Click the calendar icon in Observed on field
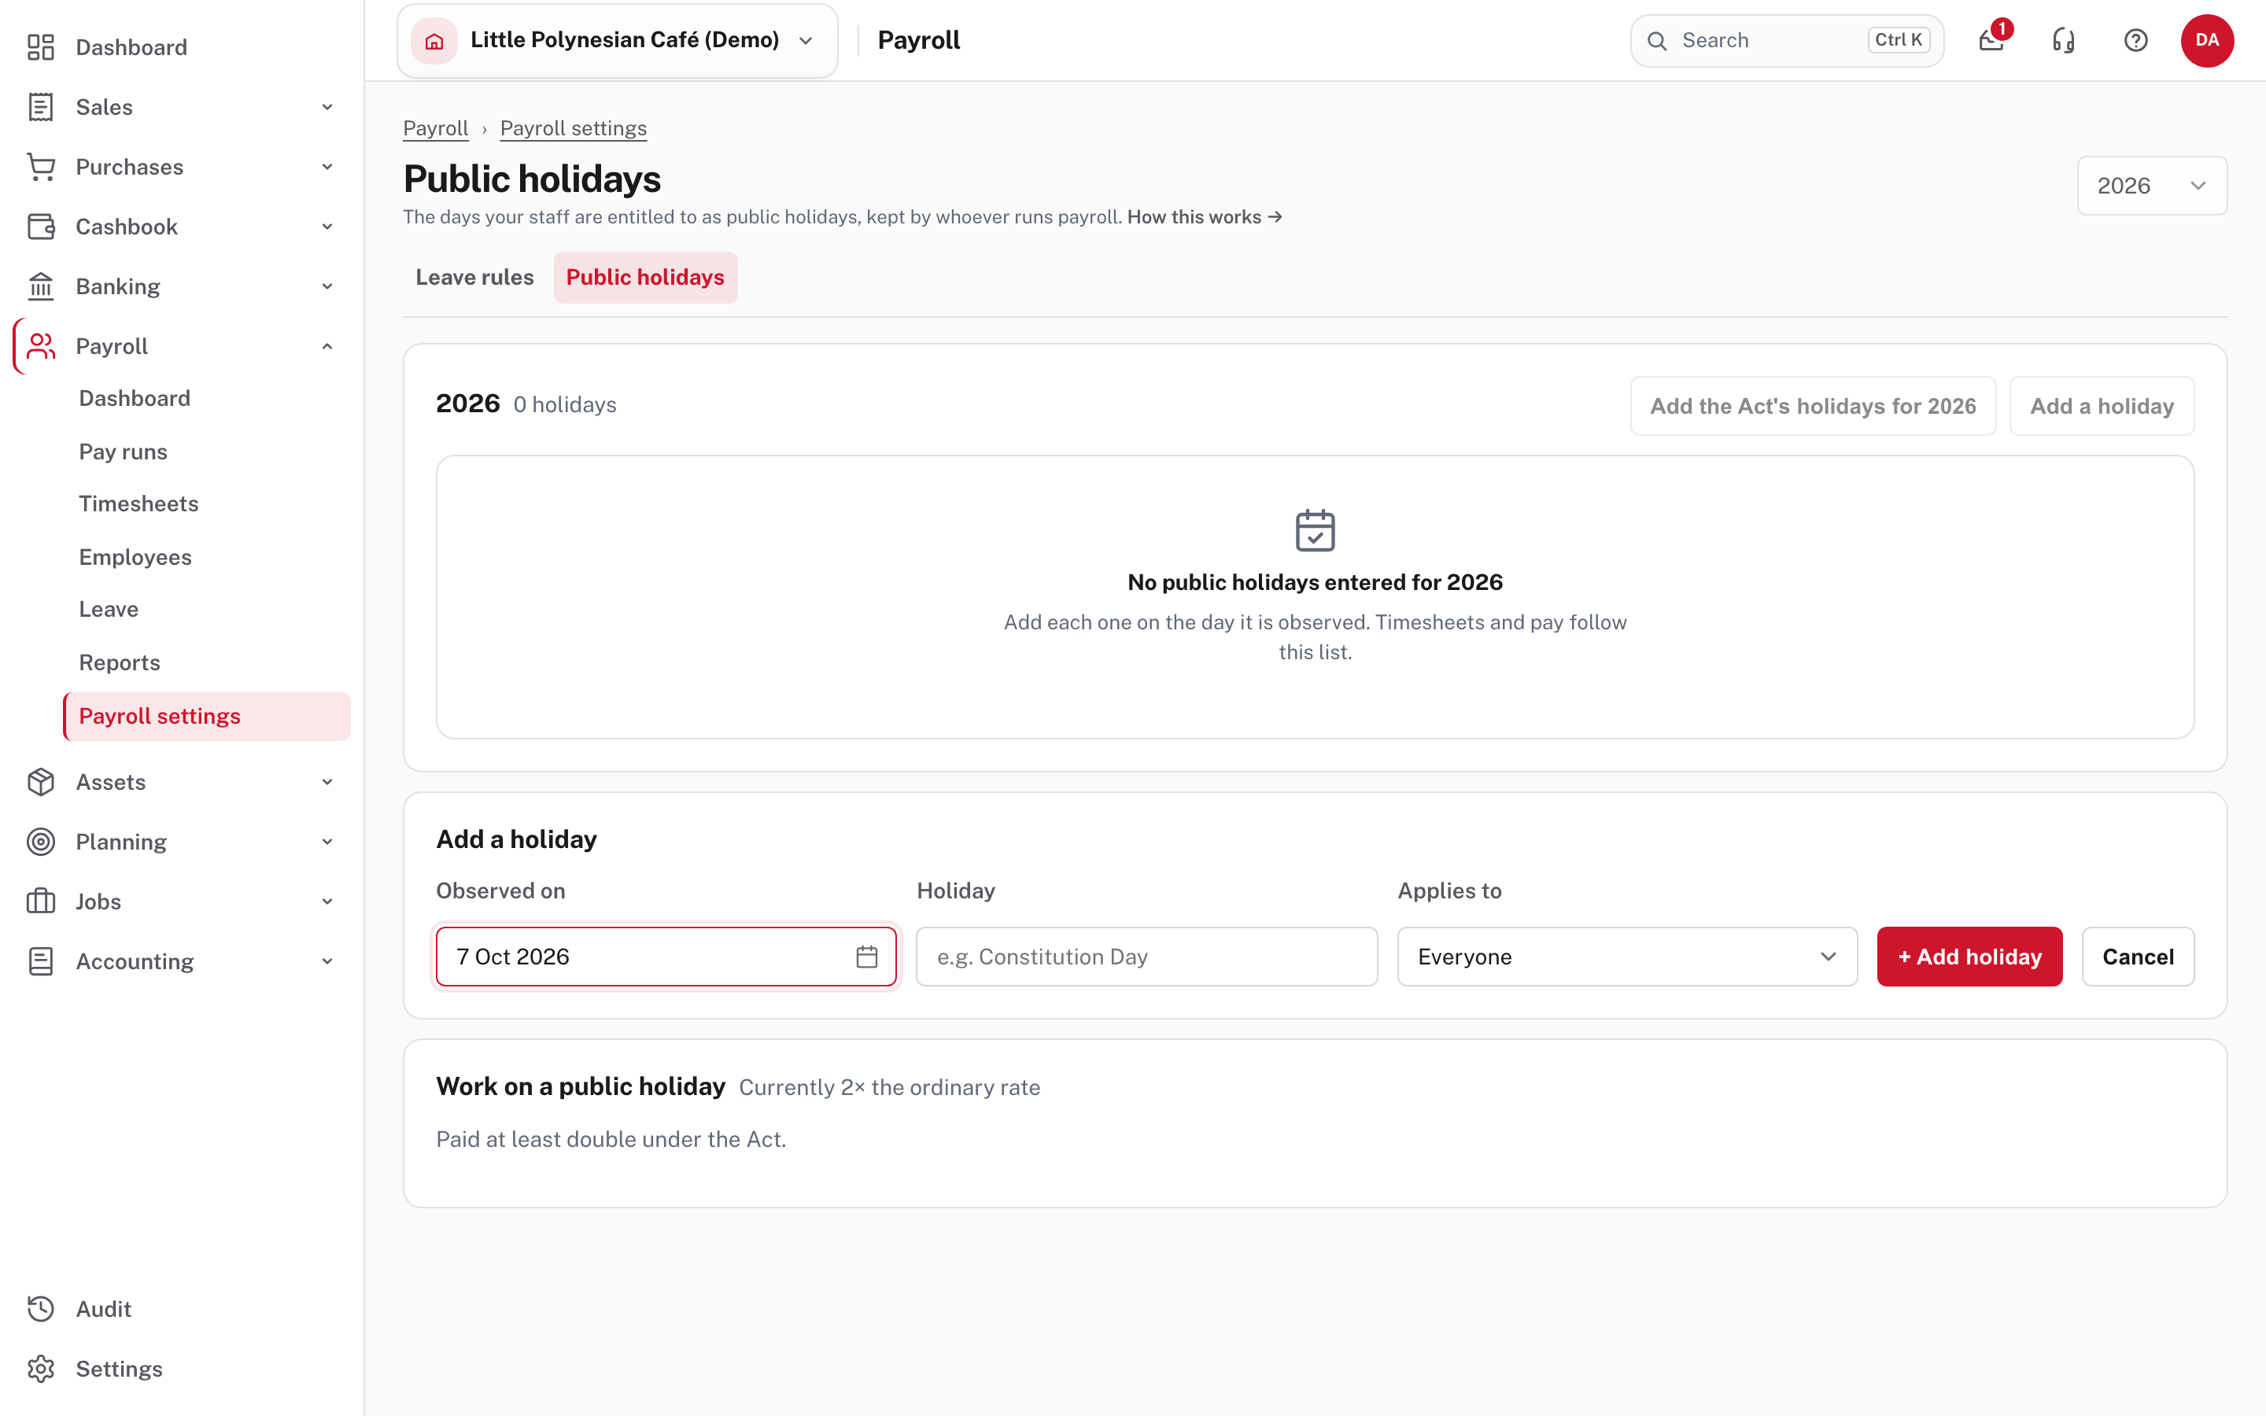The height and width of the screenshot is (1416, 2266). tap(867, 956)
